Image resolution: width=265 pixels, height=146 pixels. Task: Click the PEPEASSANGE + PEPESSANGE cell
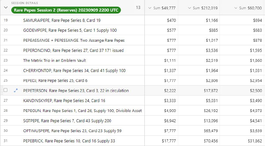click(84, 40)
